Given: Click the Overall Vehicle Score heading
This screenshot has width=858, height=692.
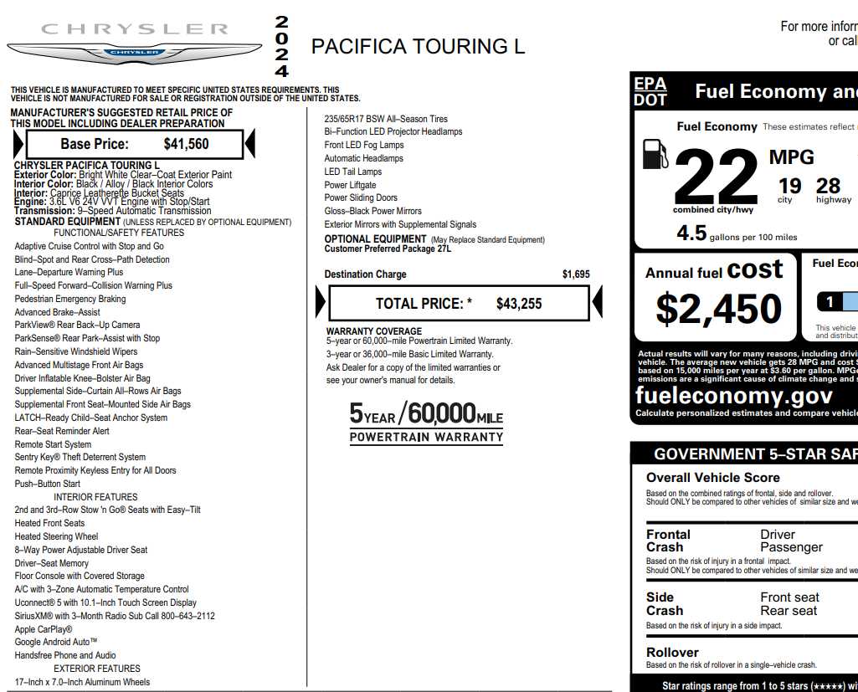Looking at the screenshot, I should [x=713, y=478].
